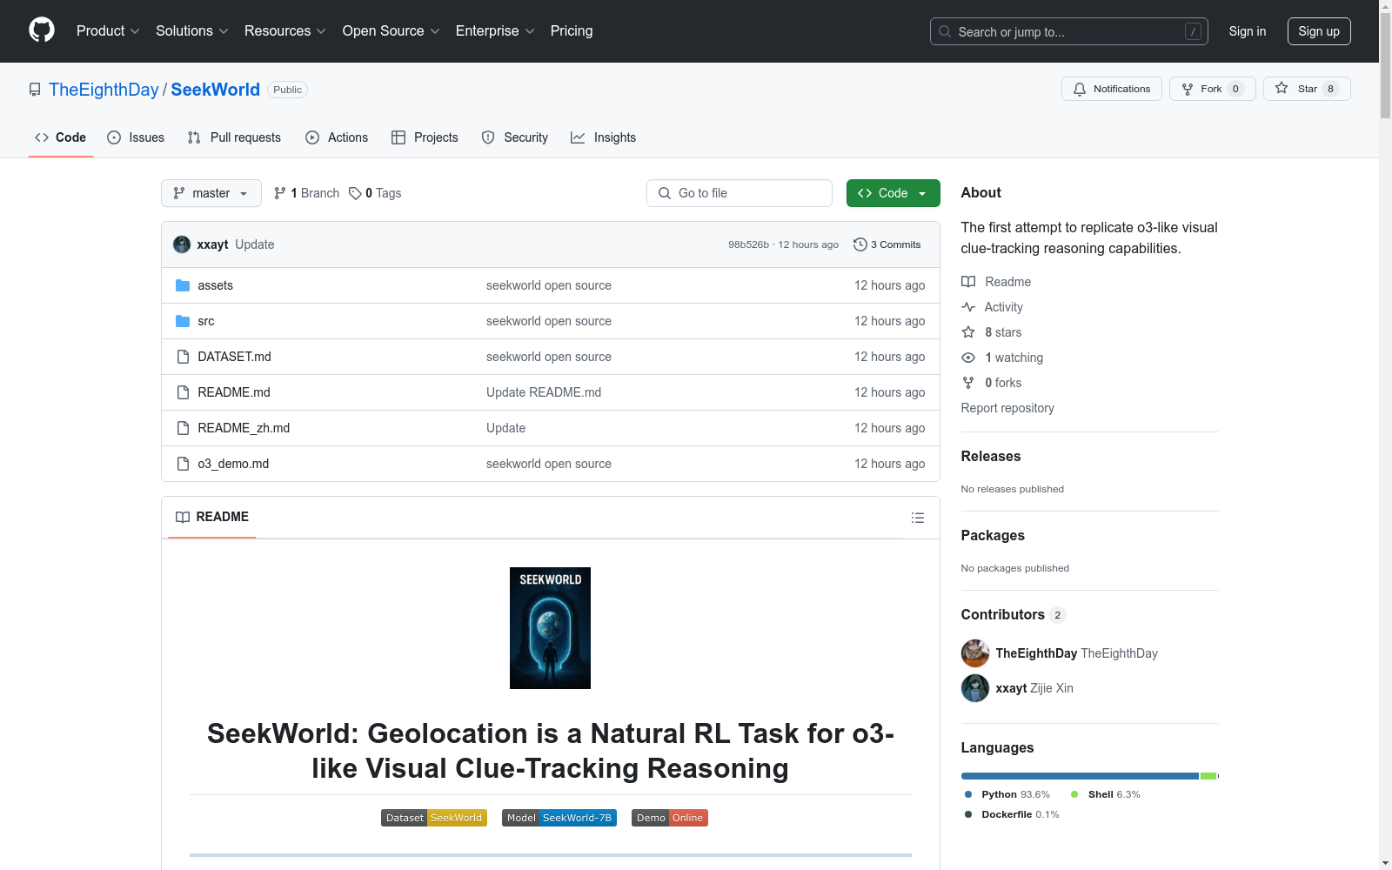Click the Shell language bar segment

(x=1208, y=776)
